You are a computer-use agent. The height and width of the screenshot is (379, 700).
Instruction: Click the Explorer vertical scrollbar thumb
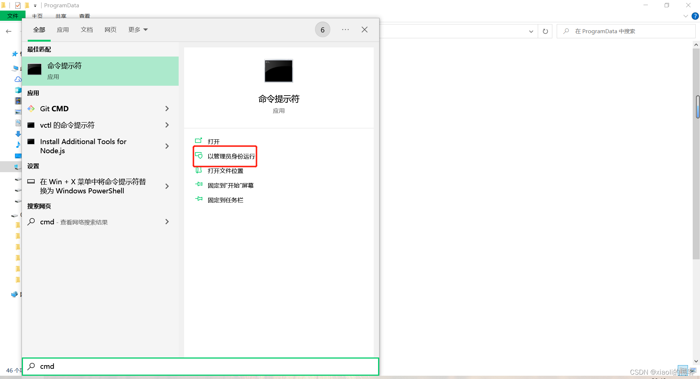[x=696, y=153]
